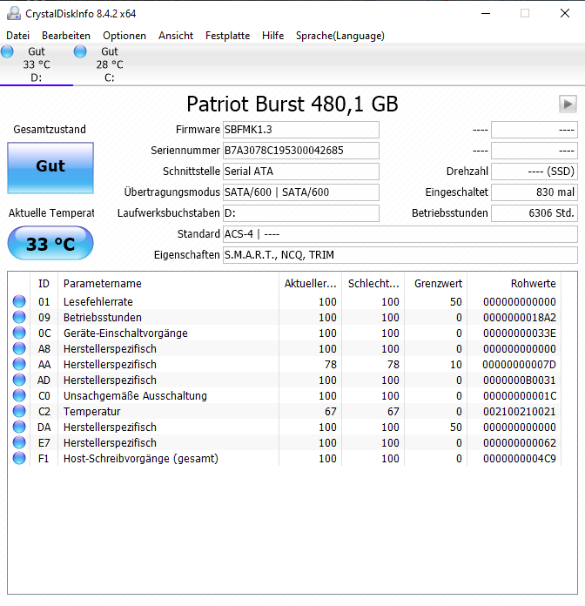
Task: Click the Rohwerte column header
Action: click(514, 284)
